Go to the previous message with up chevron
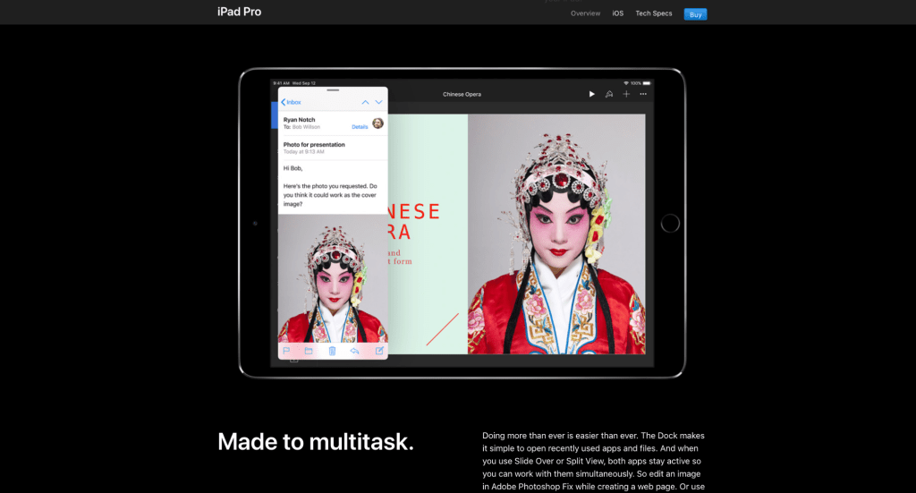Screen dimensions: 916x493 click(x=365, y=102)
